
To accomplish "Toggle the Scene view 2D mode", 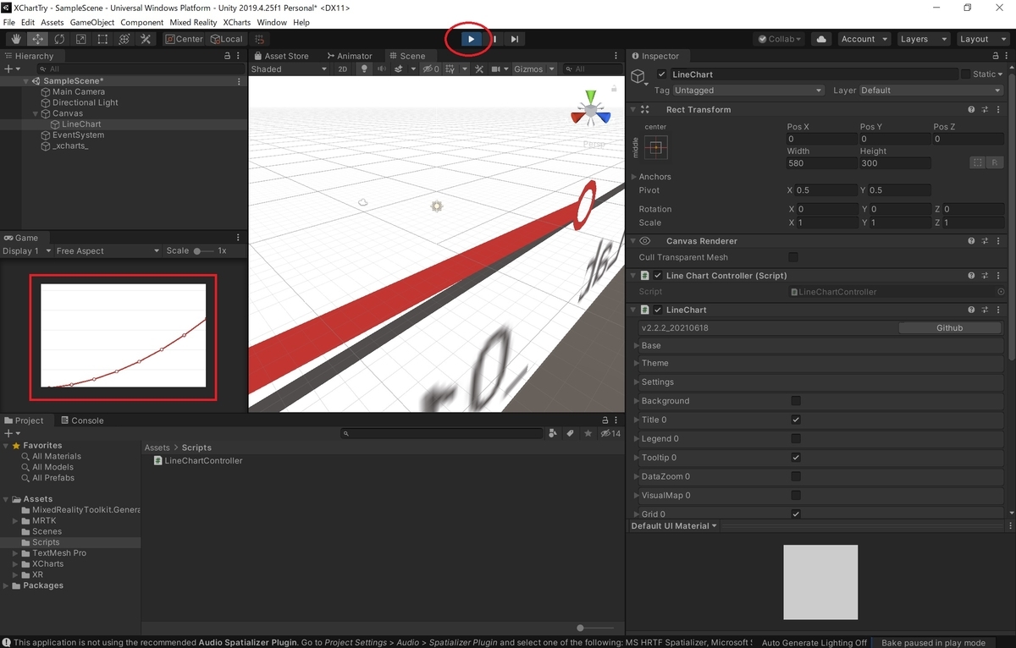I will (x=342, y=69).
